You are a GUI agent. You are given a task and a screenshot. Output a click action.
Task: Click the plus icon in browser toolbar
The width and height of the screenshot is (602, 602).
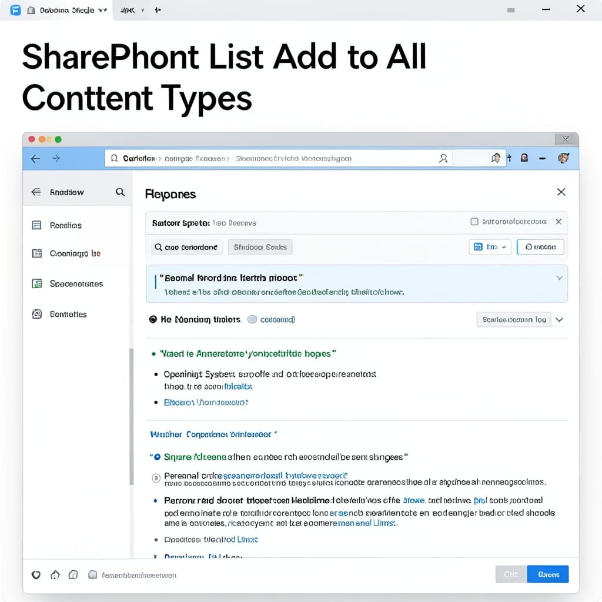tap(510, 158)
